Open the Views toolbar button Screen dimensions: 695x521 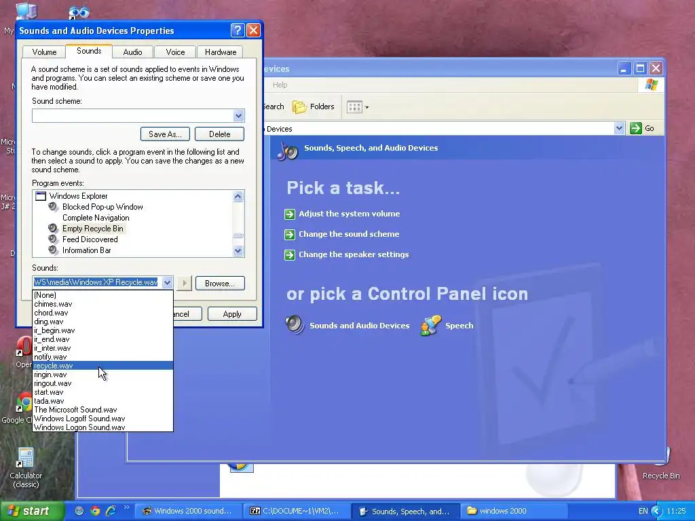(357, 107)
